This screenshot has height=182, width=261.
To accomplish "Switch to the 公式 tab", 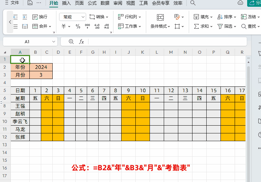I will pyautogui.click(x=92, y=3).
